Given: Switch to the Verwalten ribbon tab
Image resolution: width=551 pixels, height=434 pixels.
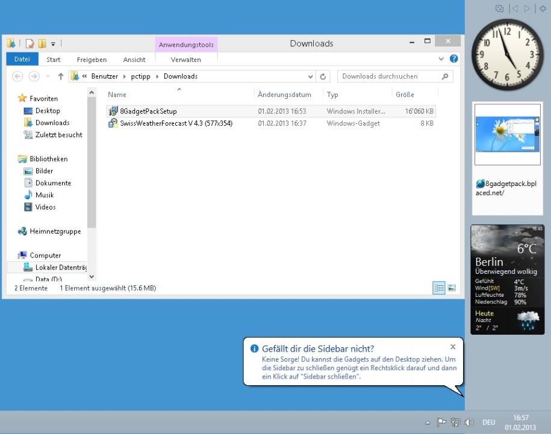Looking at the screenshot, I should [187, 59].
